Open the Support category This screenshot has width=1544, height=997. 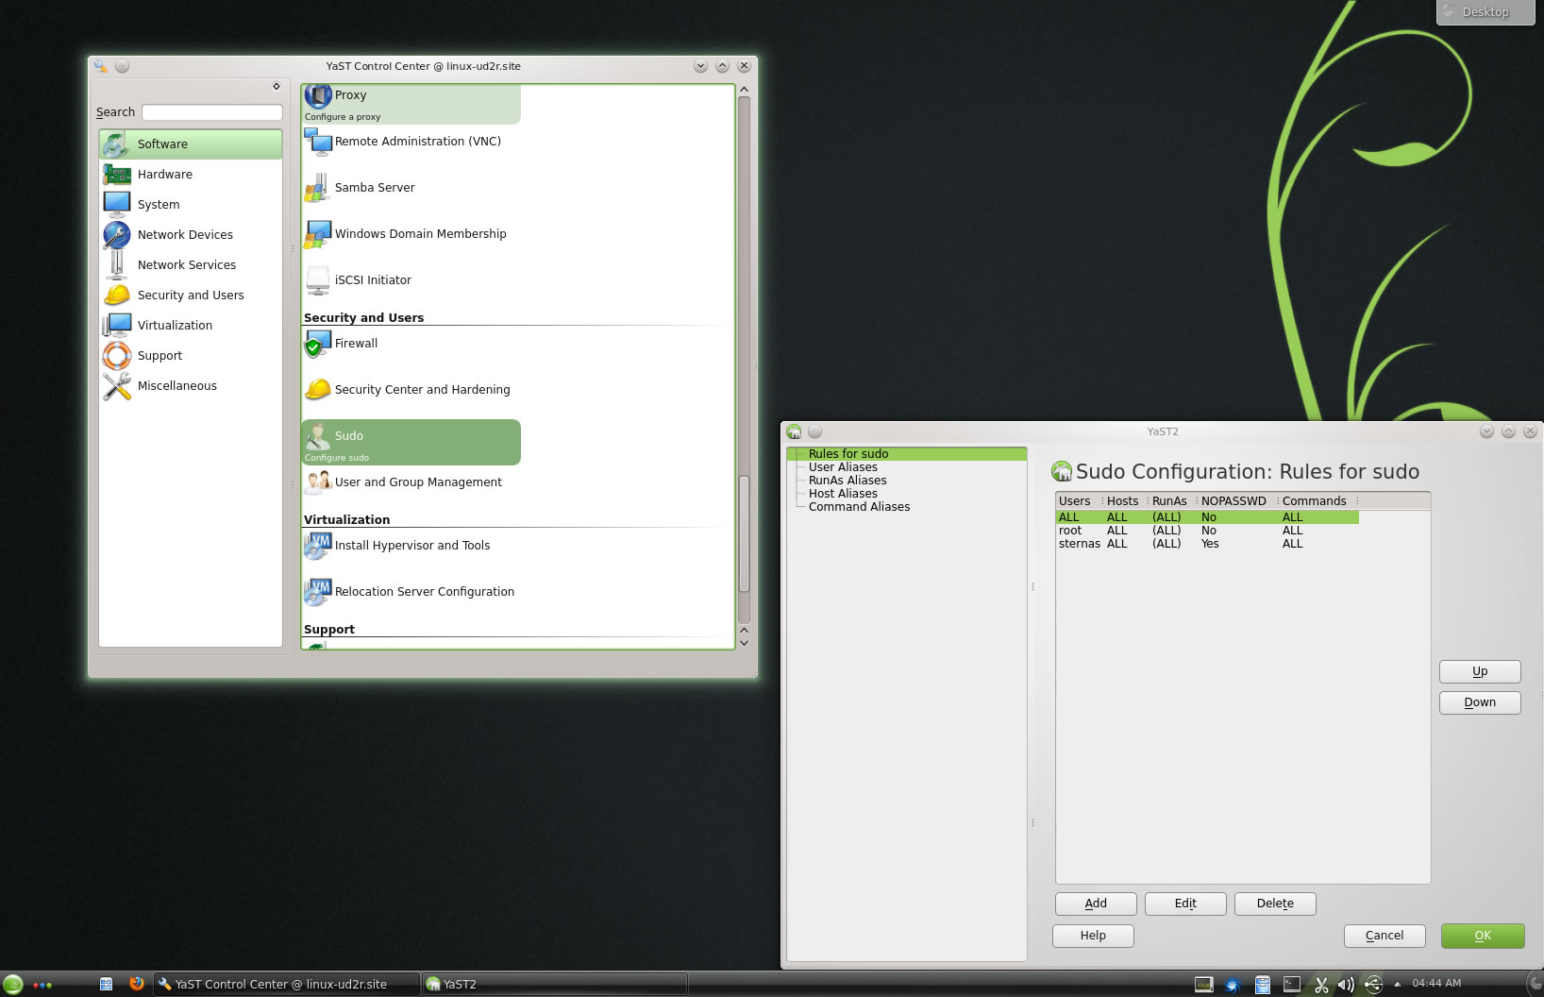pyautogui.click(x=191, y=356)
